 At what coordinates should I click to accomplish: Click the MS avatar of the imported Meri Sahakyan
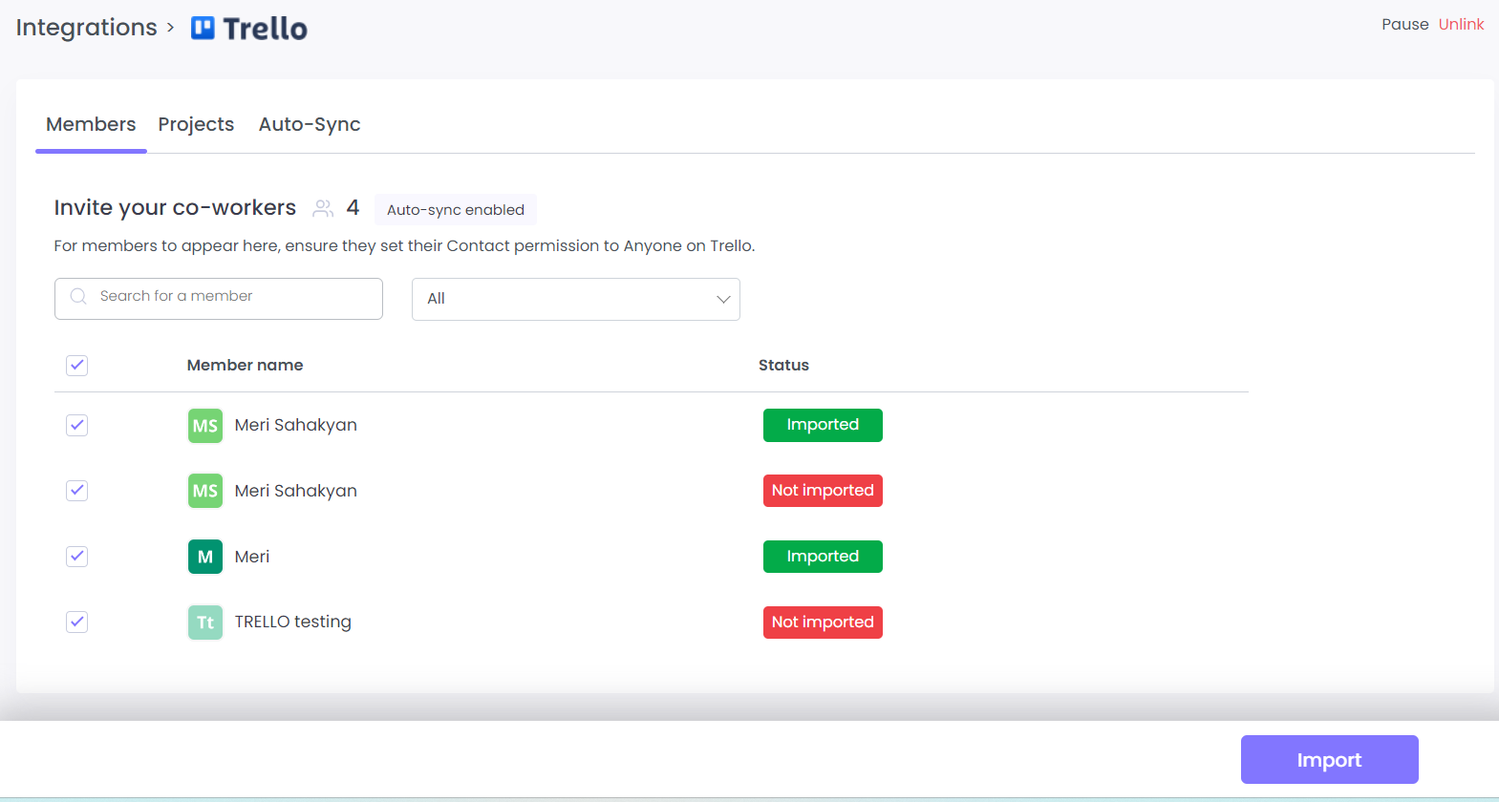click(x=204, y=426)
